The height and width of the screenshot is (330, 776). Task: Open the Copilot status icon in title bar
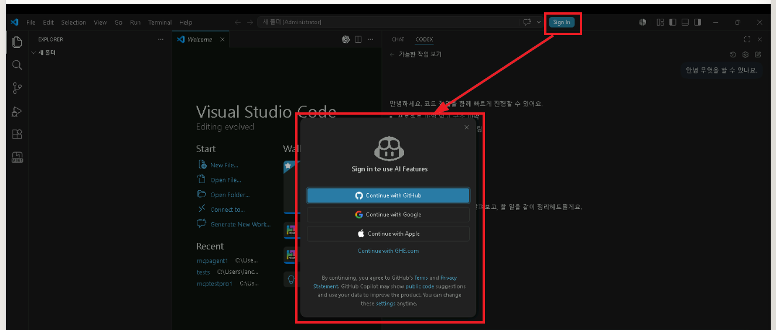642,22
